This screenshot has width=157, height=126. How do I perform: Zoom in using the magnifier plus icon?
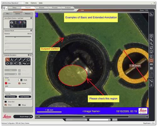point(151,40)
